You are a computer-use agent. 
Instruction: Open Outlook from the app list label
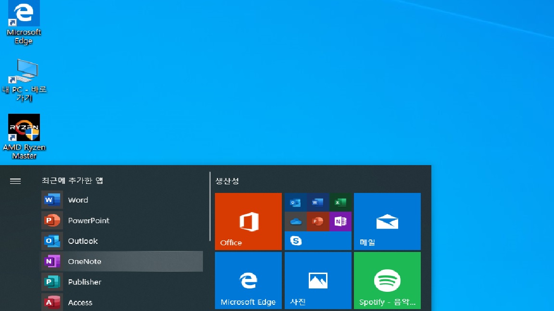coord(83,241)
